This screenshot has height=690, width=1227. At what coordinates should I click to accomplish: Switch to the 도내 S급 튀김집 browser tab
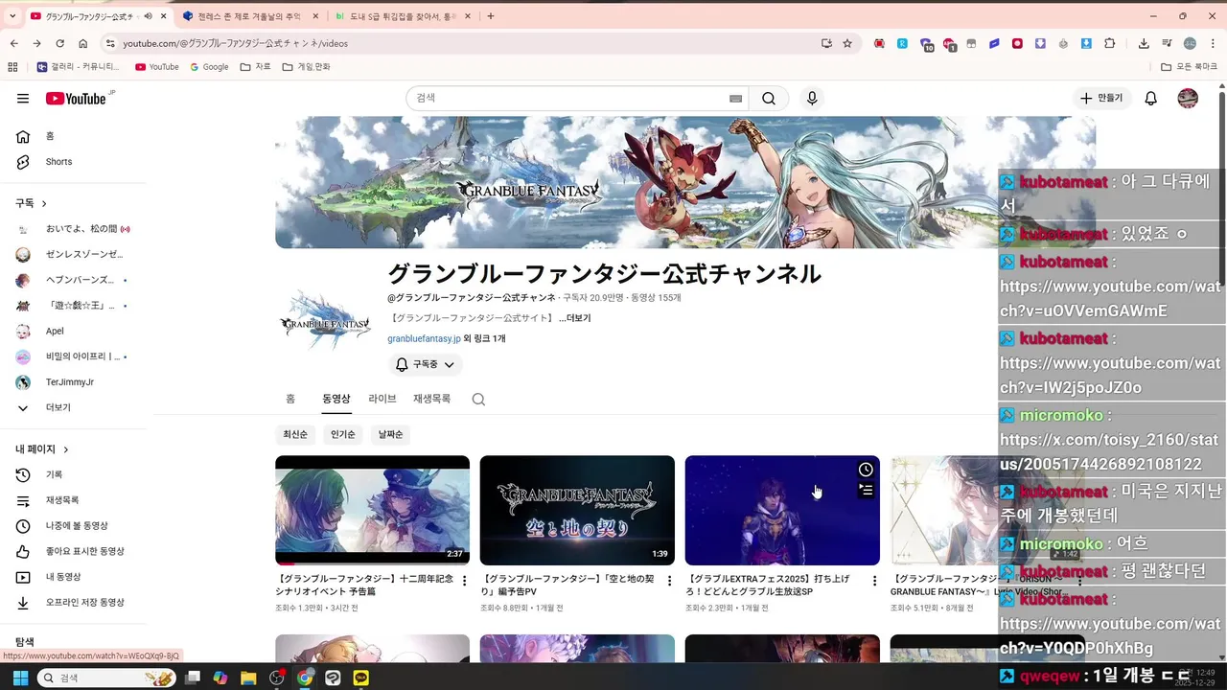(402, 16)
